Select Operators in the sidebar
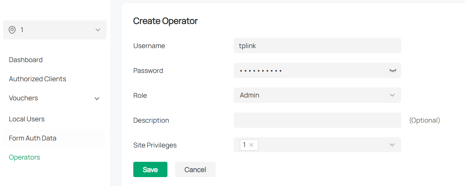Screen dimensions: 465x186 tap(25, 157)
